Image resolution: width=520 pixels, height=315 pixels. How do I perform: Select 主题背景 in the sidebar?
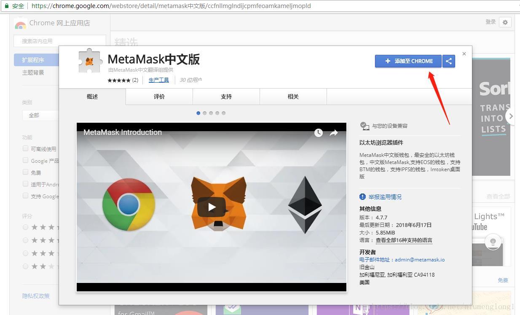point(33,73)
